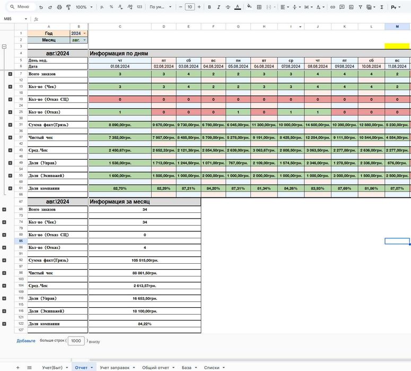Image resolution: width=411 pixels, height=371 pixels.
Task: Open the font dropdown По ум...
Action: (160, 7)
